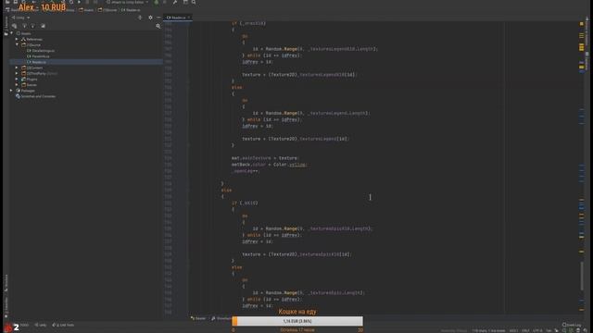Click the show all files icon in Explorer toolbar
Viewport: 593px width, 333px height.
tap(43, 26)
